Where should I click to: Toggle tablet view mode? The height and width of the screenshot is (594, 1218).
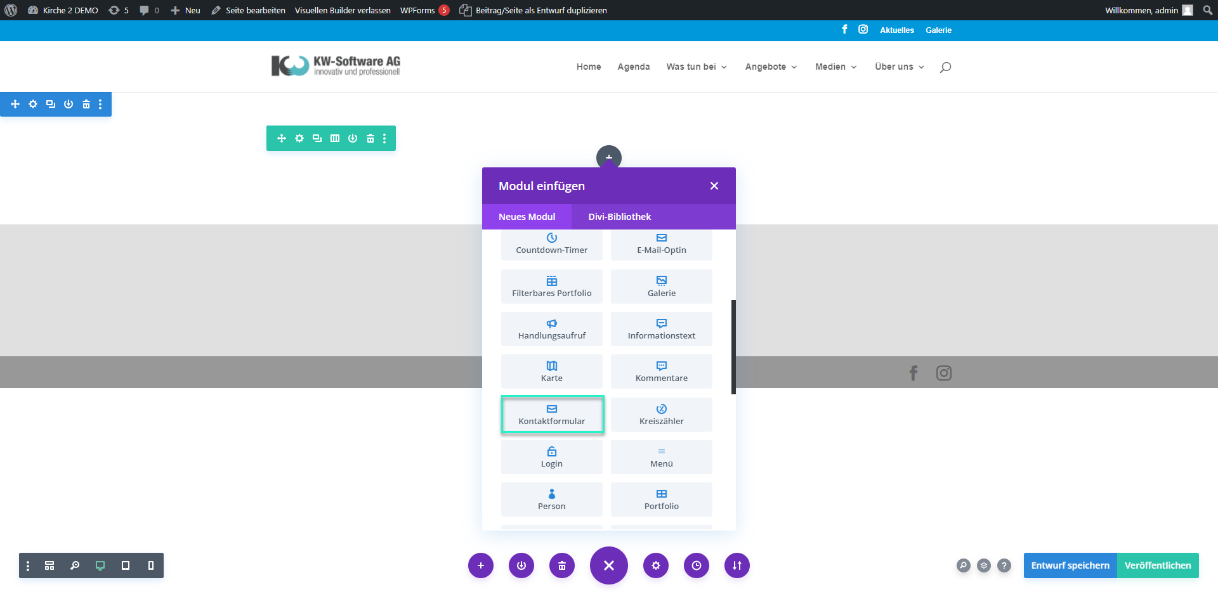126,565
